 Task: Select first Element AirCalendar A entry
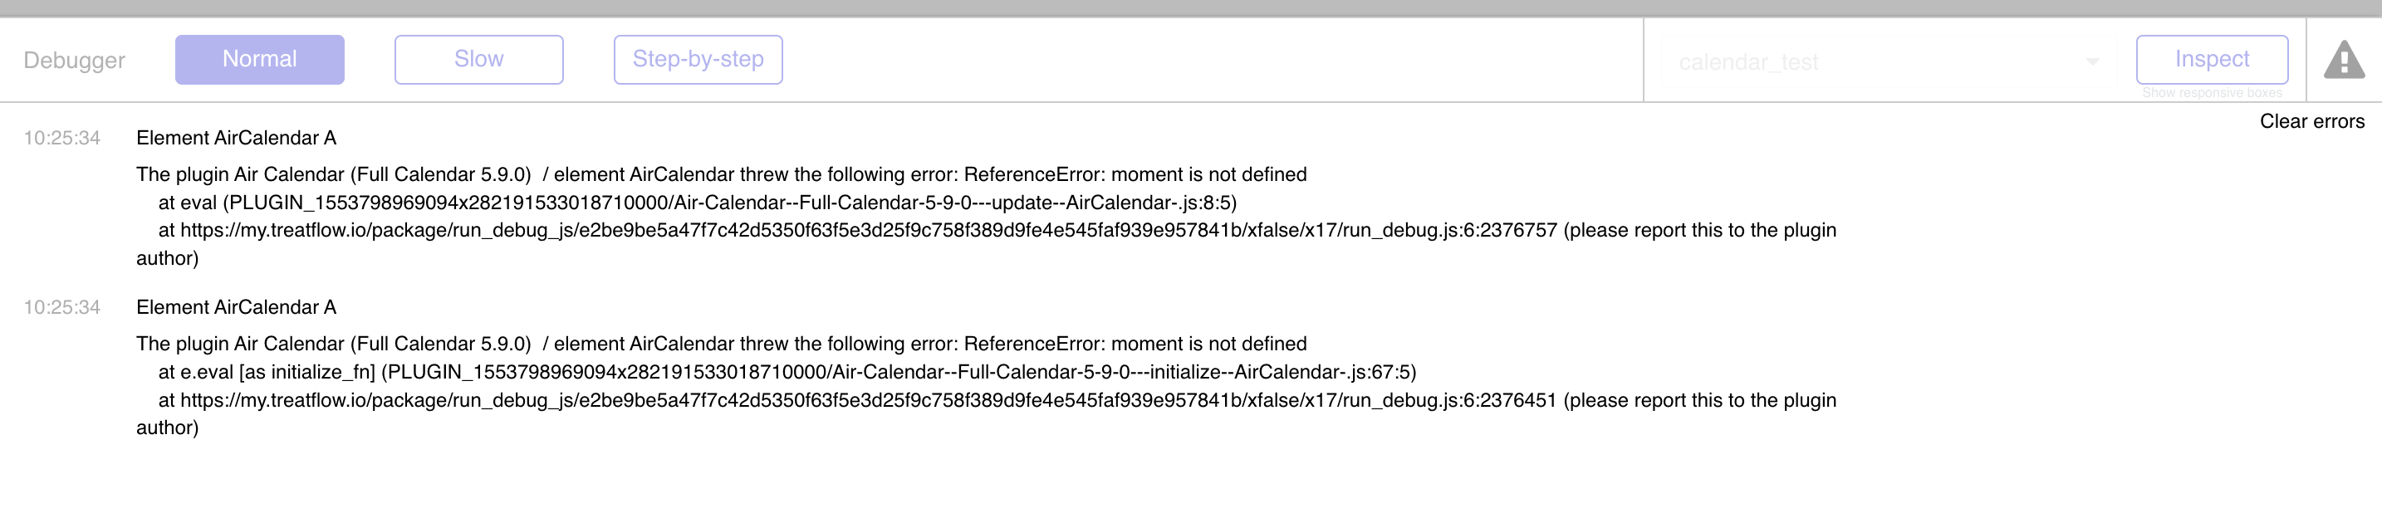click(x=236, y=138)
